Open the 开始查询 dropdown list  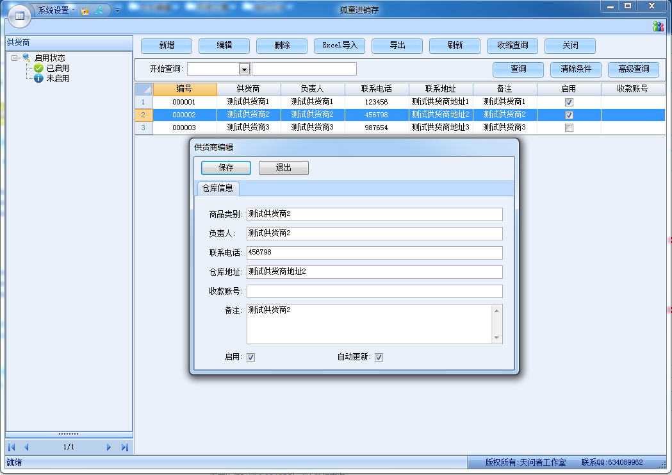[x=244, y=69]
